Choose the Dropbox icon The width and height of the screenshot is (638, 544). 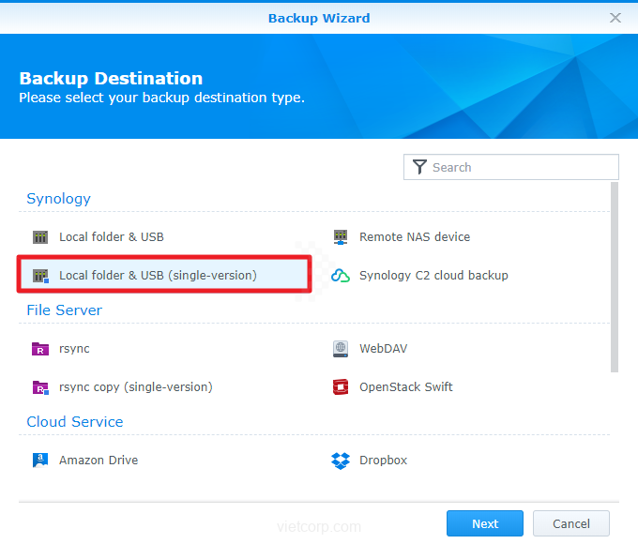[341, 461]
